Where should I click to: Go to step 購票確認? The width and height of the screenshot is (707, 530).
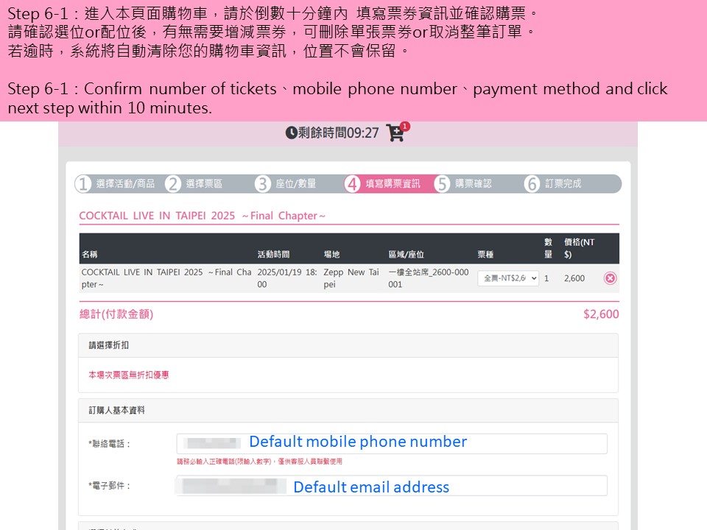[x=474, y=184]
